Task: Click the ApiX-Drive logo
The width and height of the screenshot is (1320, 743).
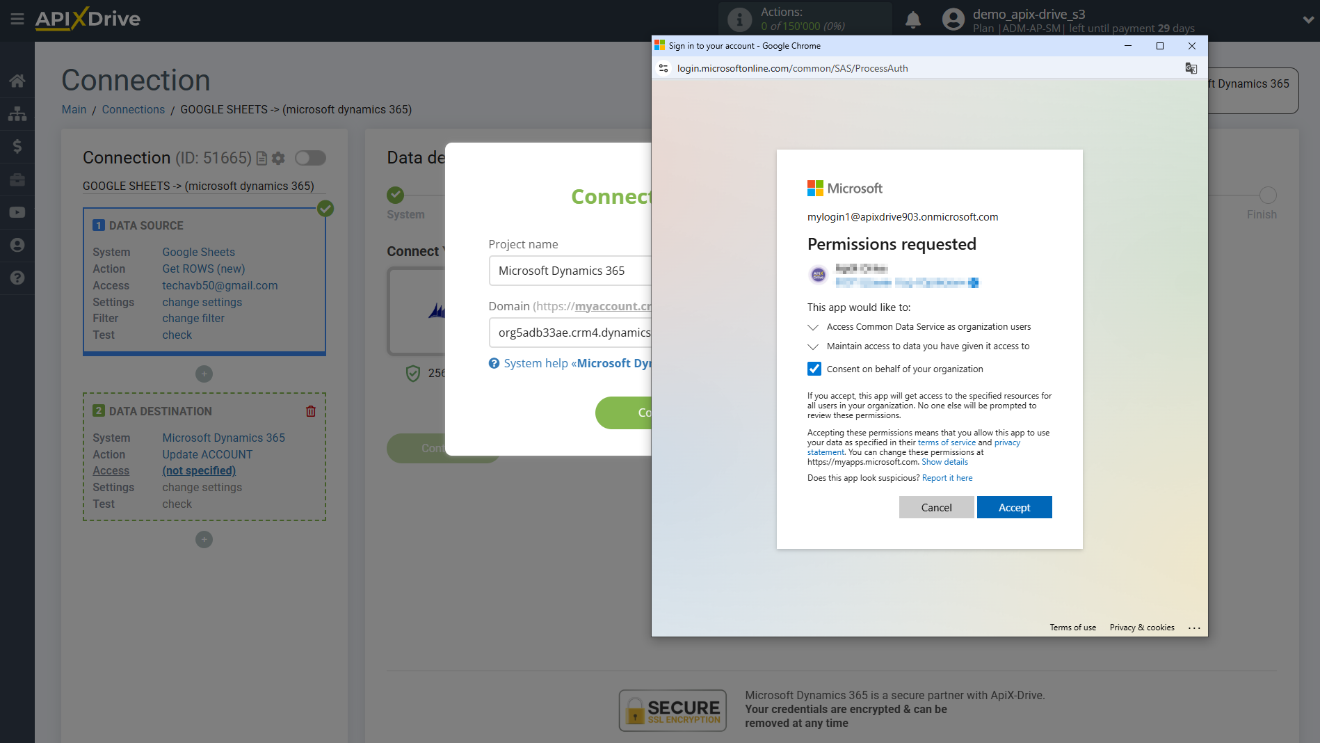Action: [x=88, y=19]
